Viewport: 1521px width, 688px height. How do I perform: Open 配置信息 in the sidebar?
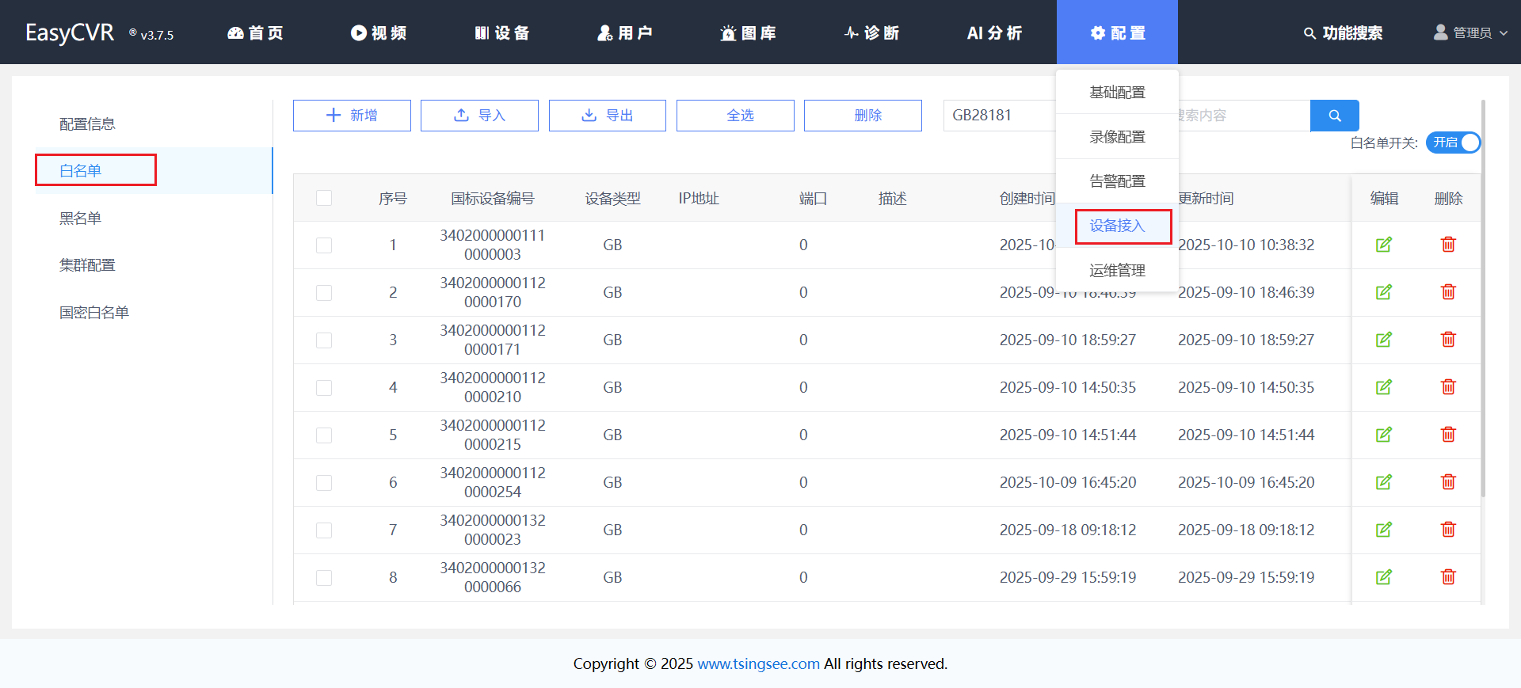coord(87,124)
